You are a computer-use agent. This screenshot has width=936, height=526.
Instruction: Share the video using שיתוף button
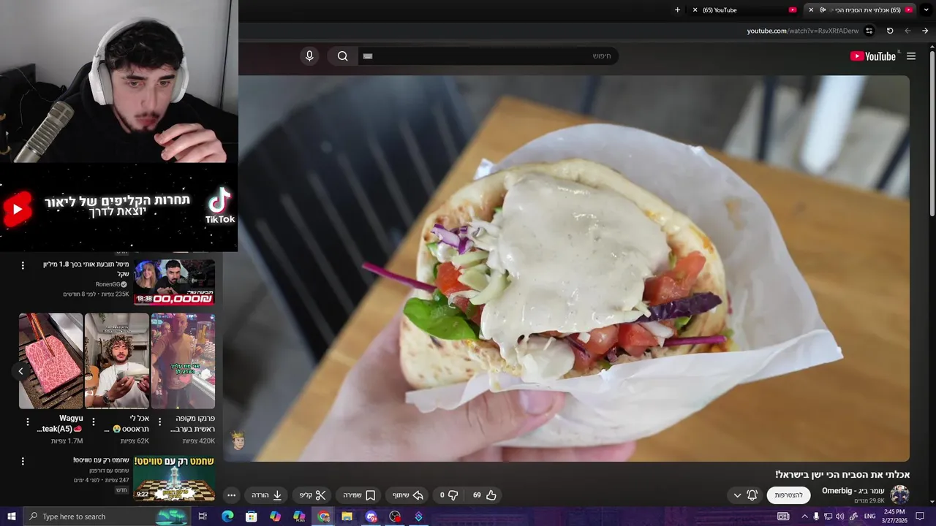(x=408, y=495)
